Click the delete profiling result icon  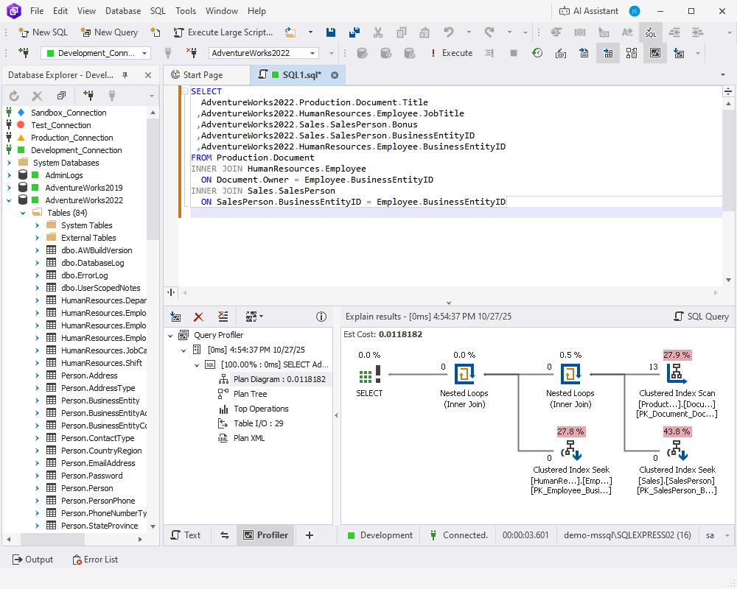(x=198, y=317)
